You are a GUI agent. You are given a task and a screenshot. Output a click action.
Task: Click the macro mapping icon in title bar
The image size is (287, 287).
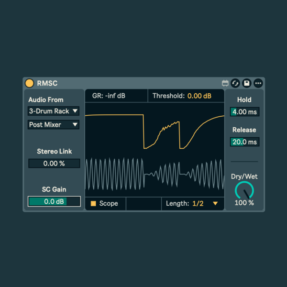(225, 83)
